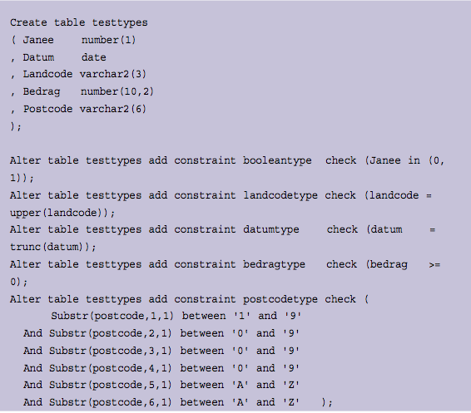
Task: Click the 'upper(landcode));' text
Action: coord(62,213)
